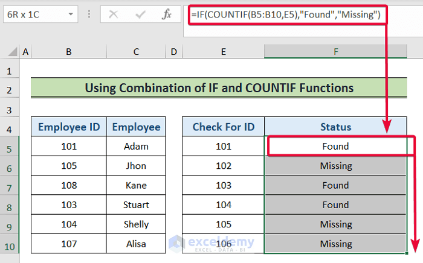Select column B header
Image resolution: width=423 pixels, height=263 pixels.
pyautogui.click(x=68, y=52)
